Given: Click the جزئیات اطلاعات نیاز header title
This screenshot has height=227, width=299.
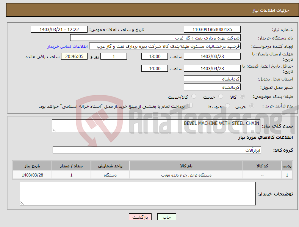Looking at the screenshot, I should tap(271, 10).
